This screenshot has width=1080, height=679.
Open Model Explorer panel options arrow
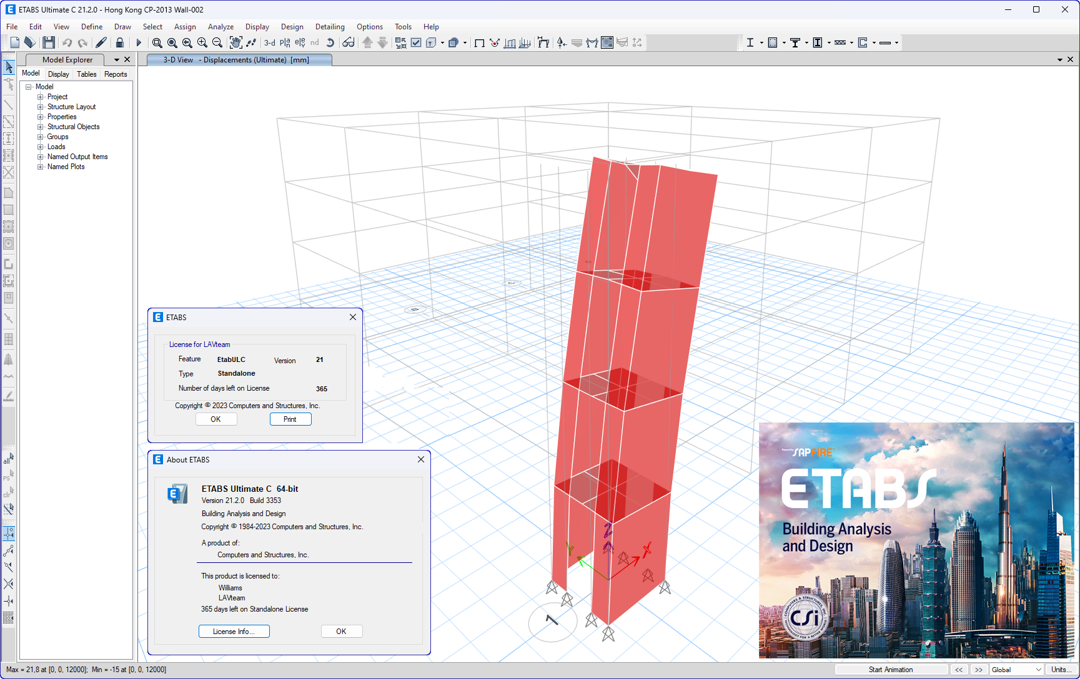[x=116, y=60]
